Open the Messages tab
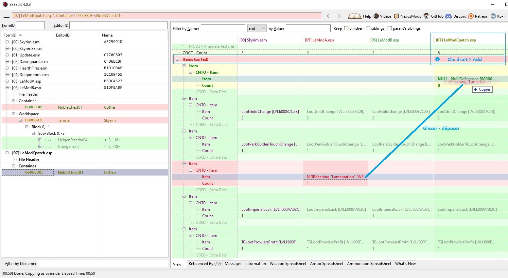This screenshot has width=508, height=278. (233, 264)
